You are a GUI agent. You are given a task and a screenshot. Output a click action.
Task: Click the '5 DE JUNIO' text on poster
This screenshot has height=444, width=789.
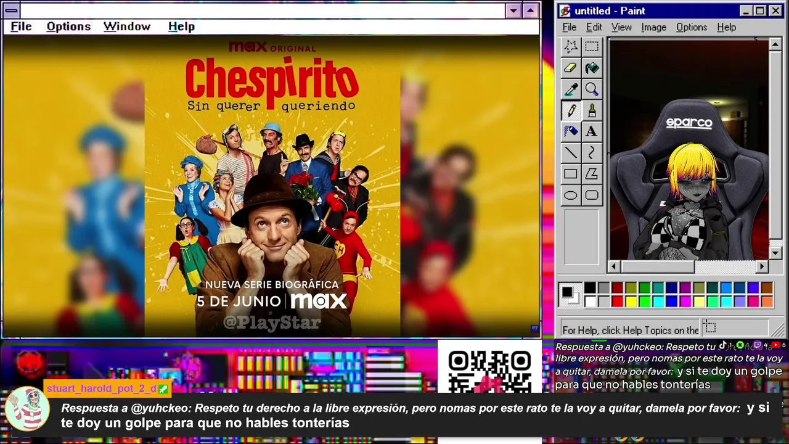[239, 302]
